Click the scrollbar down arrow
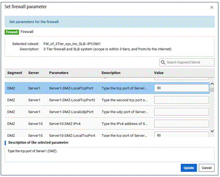 pyautogui.click(x=212, y=131)
